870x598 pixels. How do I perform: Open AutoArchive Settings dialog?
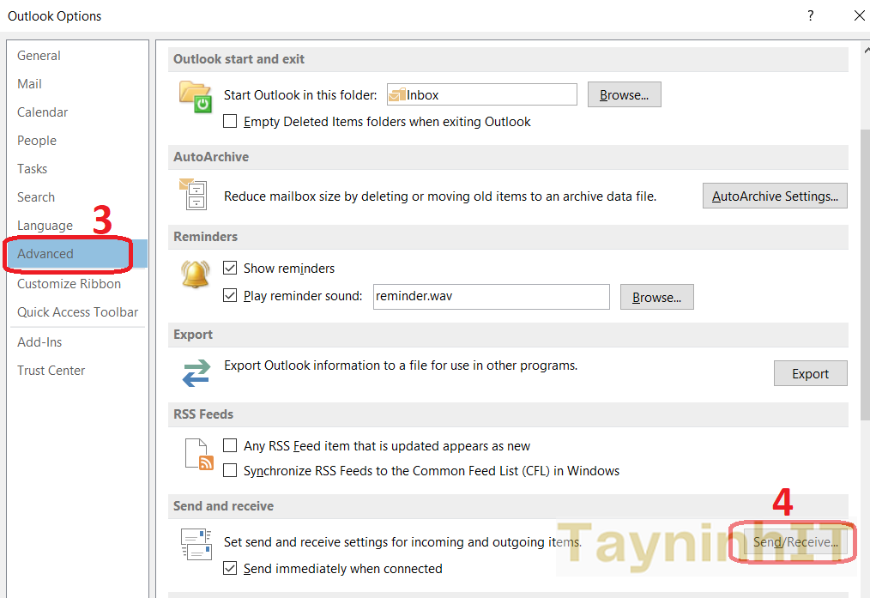[x=775, y=196]
